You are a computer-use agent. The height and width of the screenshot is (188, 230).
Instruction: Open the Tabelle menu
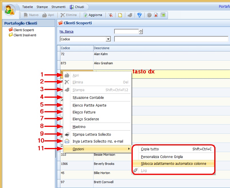[x=27, y=7]
